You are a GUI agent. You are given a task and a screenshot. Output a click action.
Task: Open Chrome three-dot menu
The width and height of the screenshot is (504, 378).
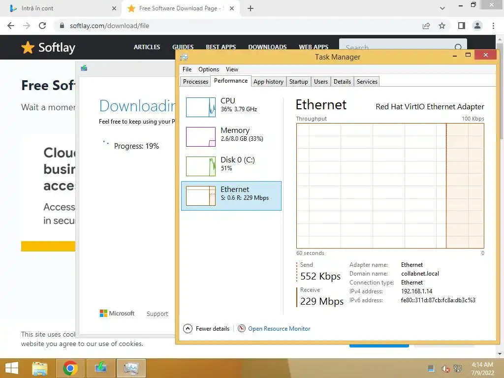493,26
